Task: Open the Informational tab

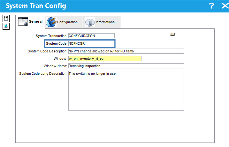Action: [x=102, y=22]
